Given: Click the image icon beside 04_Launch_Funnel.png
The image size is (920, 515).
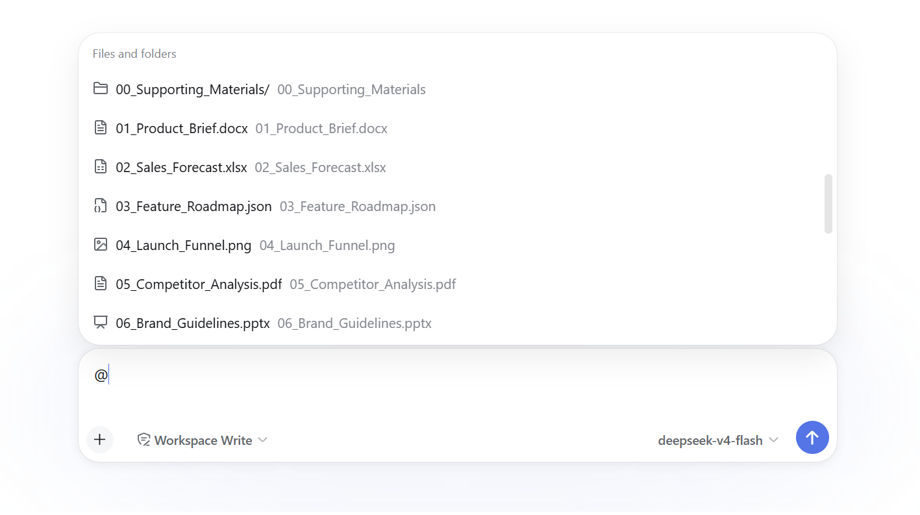Looking at the screenshot, I should click(100, 244).
